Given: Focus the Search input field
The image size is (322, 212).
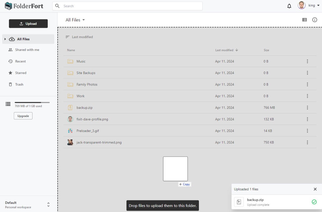Looking at the screenshot, I should (131, 6).
